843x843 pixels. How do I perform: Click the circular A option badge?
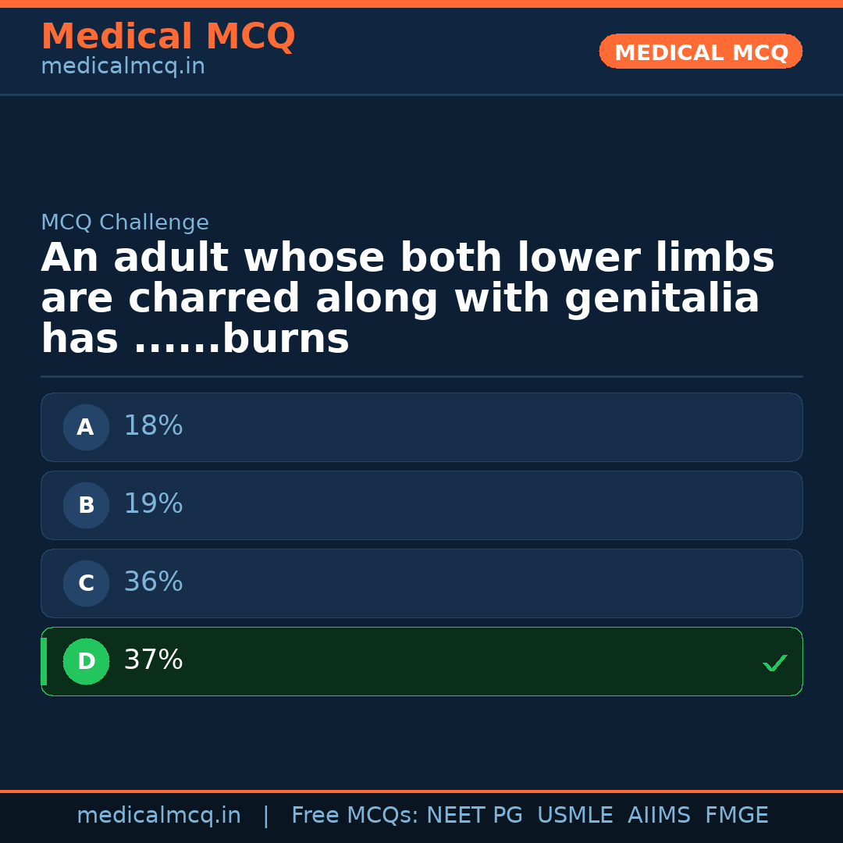pyautogui.click(x=86, y=427)
